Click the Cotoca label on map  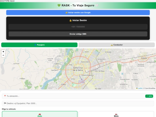(x=144, y=58)
